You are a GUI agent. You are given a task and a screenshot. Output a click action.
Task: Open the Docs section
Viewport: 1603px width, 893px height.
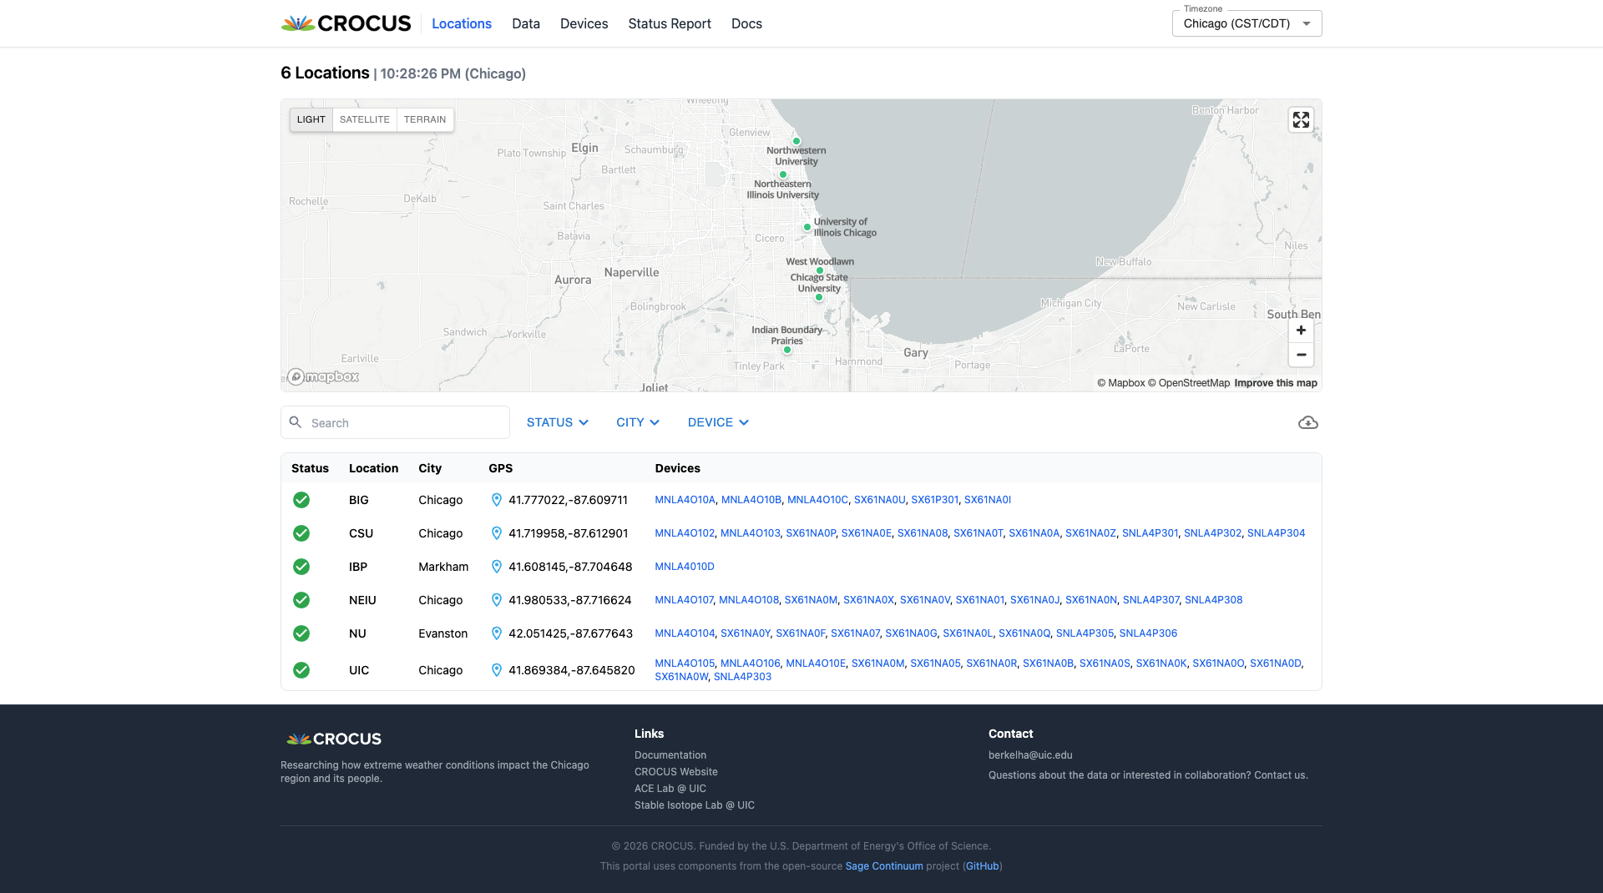[x=746, y=23]
